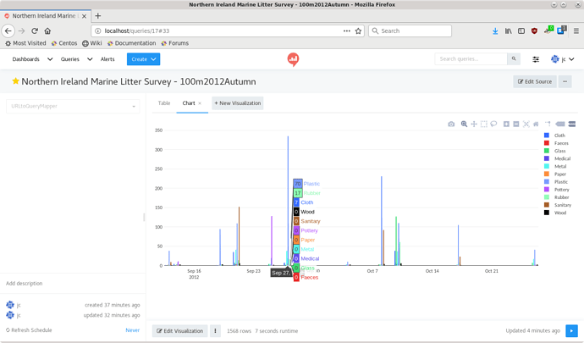This screenshot has width=584, height=343.
Task: Go back with the Firefox back arrow
Action: tap(8, 31)
